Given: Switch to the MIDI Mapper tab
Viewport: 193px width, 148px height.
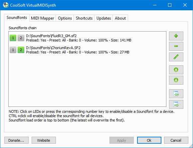Looking at the screenshot, I should (43, 18).
